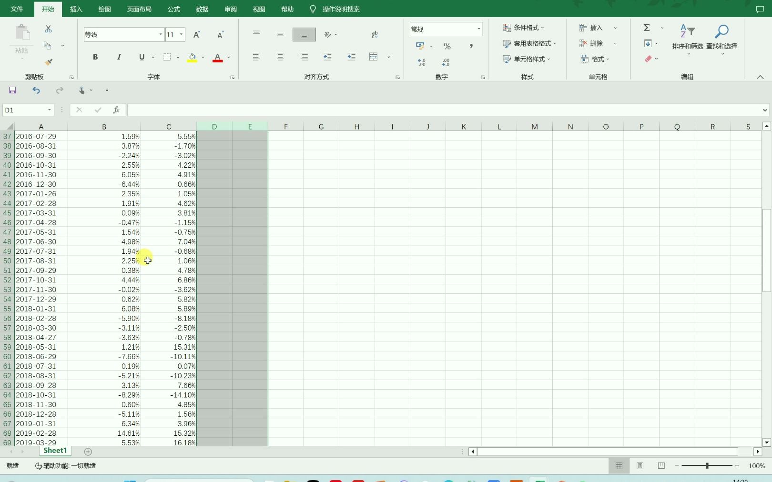Increase font size with the large A icon

[196, 34]
